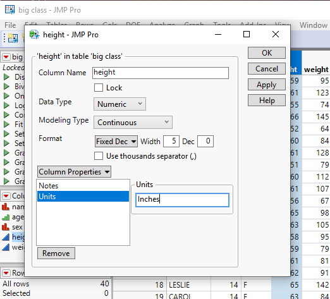Open the Modeling Type Continuous dropdown
This screenshot has height=299, width=330.
click(133, 122)
